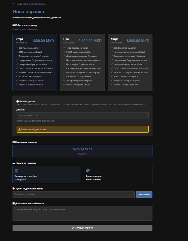The height and width of the screenshot is (241, 188).
Task: Return to categories via 'Назад кон категории'
Action: tap(25, 29)
